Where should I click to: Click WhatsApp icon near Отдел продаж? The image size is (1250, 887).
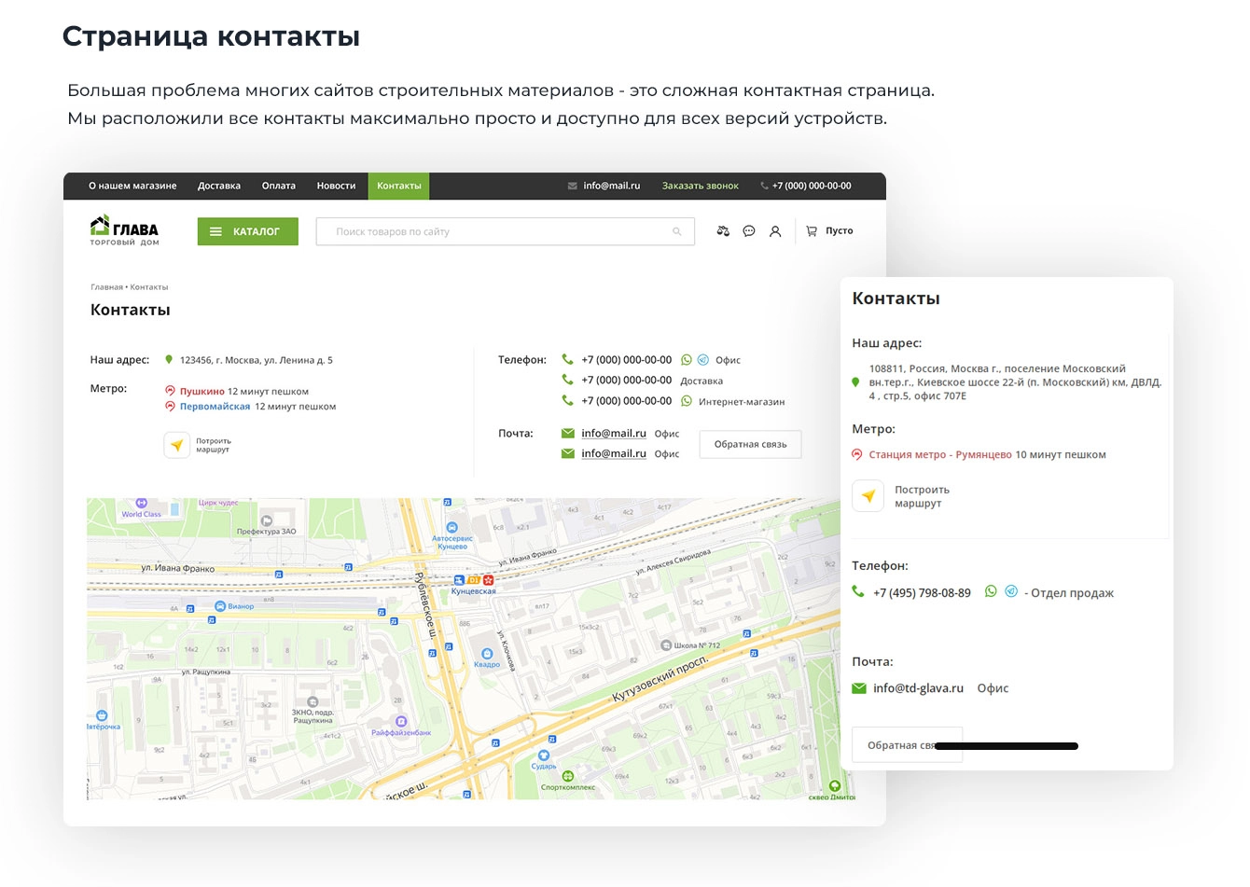[x=991, y=591]
